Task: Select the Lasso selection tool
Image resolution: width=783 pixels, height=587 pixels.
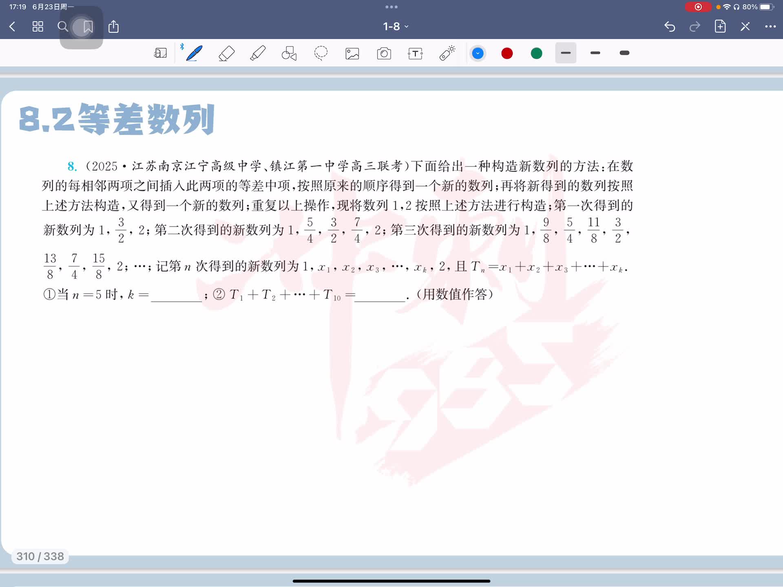Action: pyautogui.click(x=321, y=53)
